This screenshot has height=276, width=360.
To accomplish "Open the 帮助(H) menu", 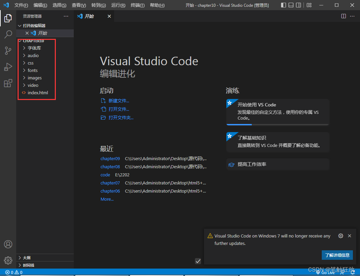I will [157, 5].
